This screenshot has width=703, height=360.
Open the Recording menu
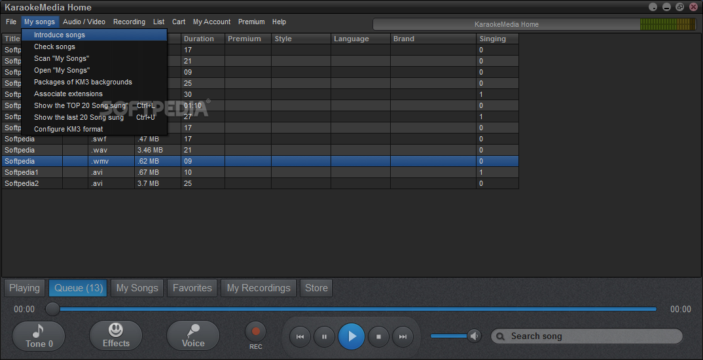tap(129, 22)
